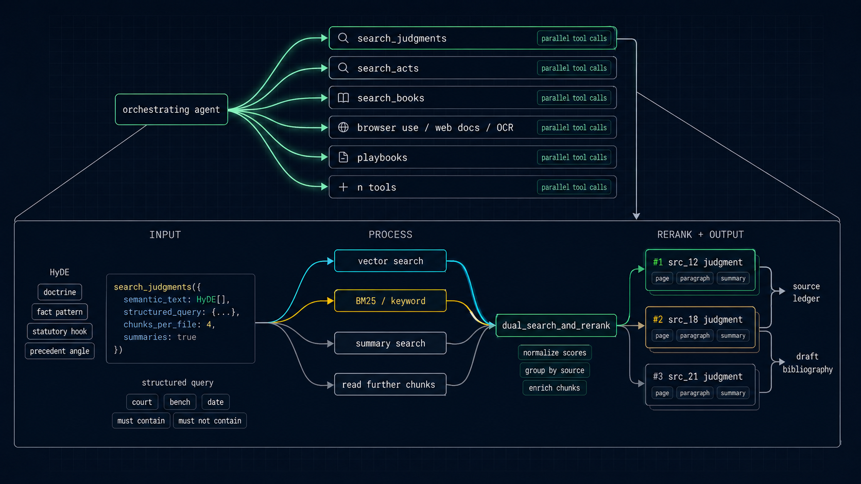
Task: Click inside the search_judgments code block
Action: [180, 318]
